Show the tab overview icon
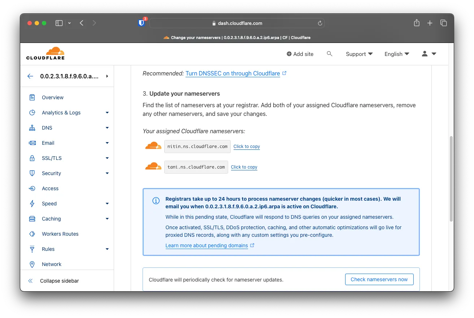This screenshot has height=318, width=474. [444, 23]
